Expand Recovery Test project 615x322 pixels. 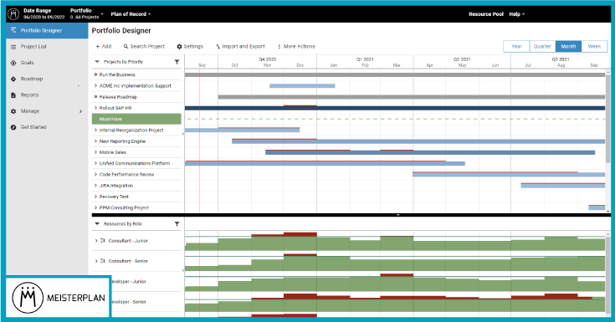(x=95, y=197)
